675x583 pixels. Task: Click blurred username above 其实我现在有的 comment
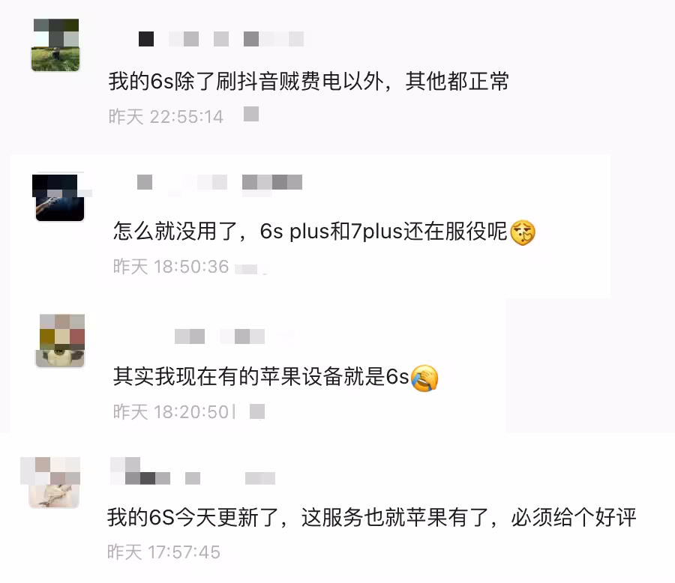pos(220,336)
